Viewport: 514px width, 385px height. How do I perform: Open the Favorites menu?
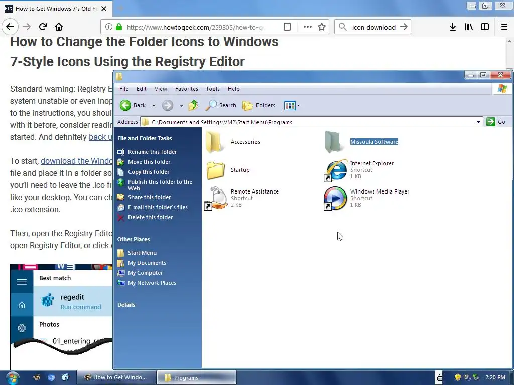pyautogui.click(x=187, y=89)
